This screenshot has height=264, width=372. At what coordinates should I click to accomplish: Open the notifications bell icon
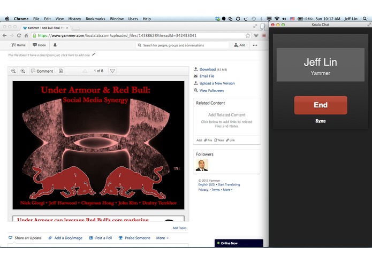point(55,45)
